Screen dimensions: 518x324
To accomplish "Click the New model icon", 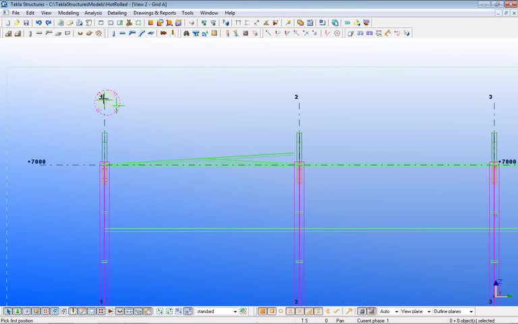I will [x=7, y=23].
